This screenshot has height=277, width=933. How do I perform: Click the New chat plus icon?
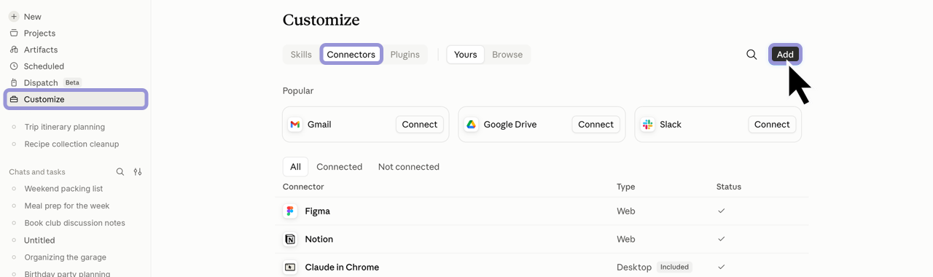pos(14,16)
